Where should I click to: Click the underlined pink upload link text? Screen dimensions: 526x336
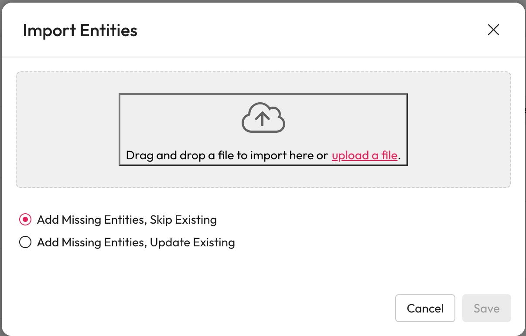click(365, 155)
